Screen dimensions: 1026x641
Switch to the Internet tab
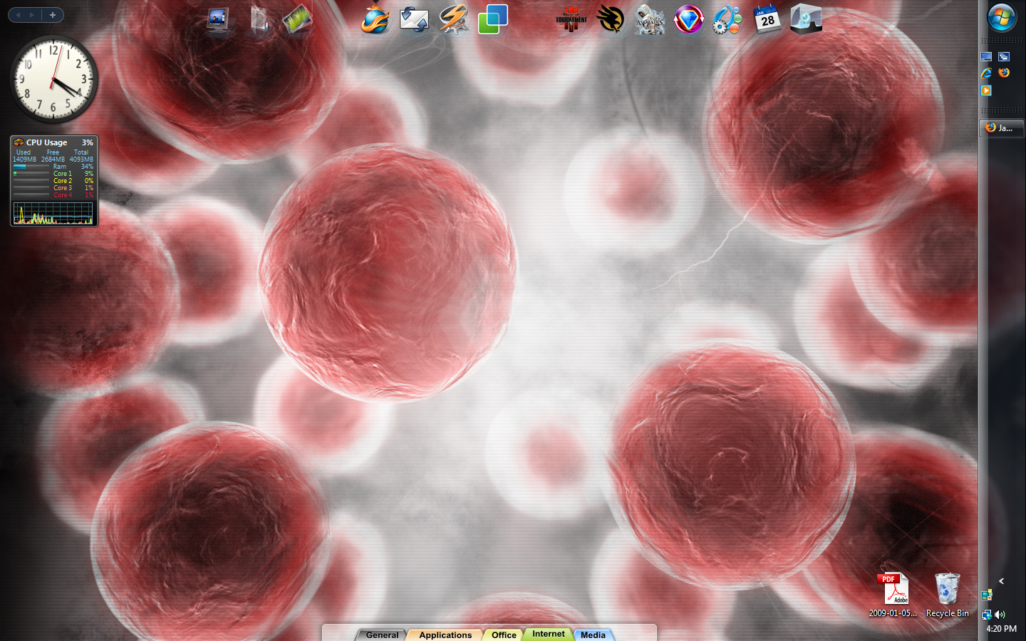click(548, 634)
